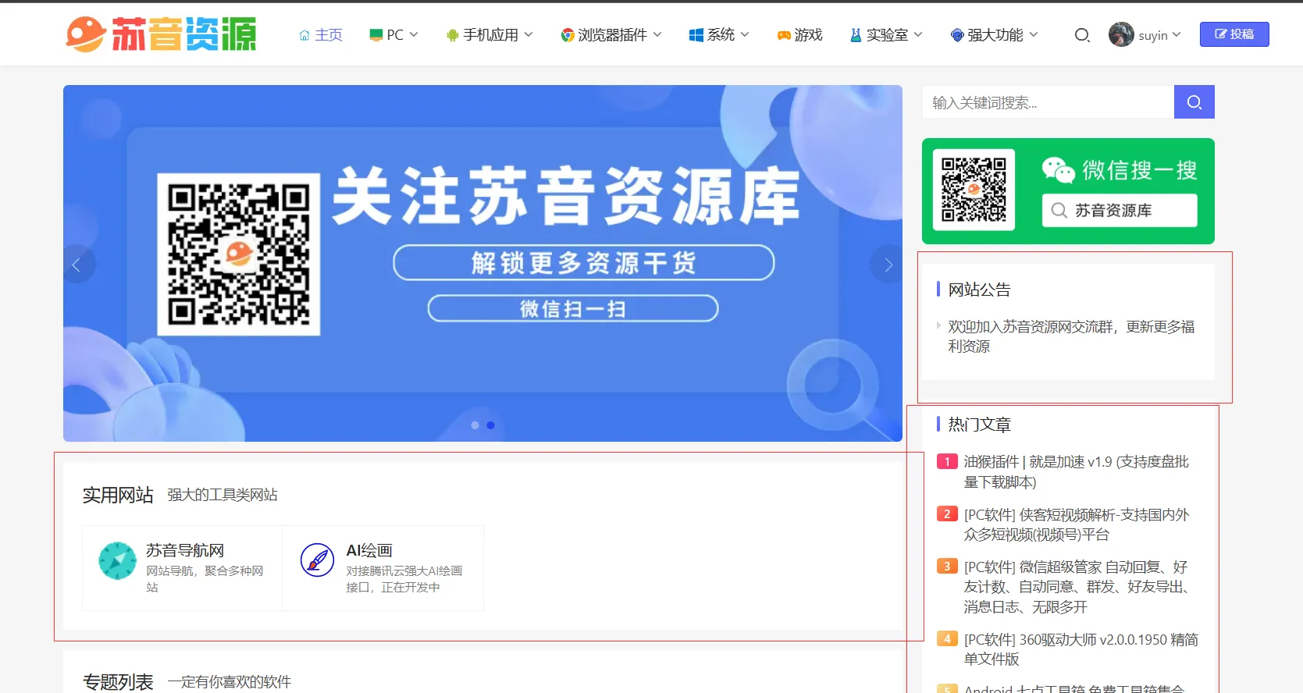Click the AI绘画 brush icon
Screen dimensions: 1303x693
pyautogui.click(x=317, y=560)
